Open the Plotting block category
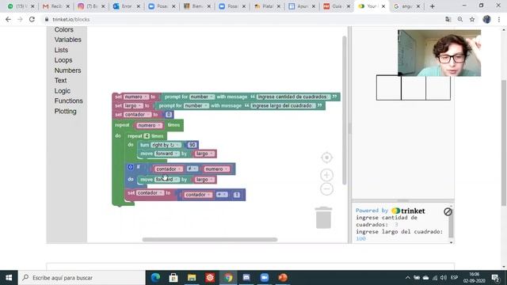This screenshot has height=285, width=507. [65, 112]
